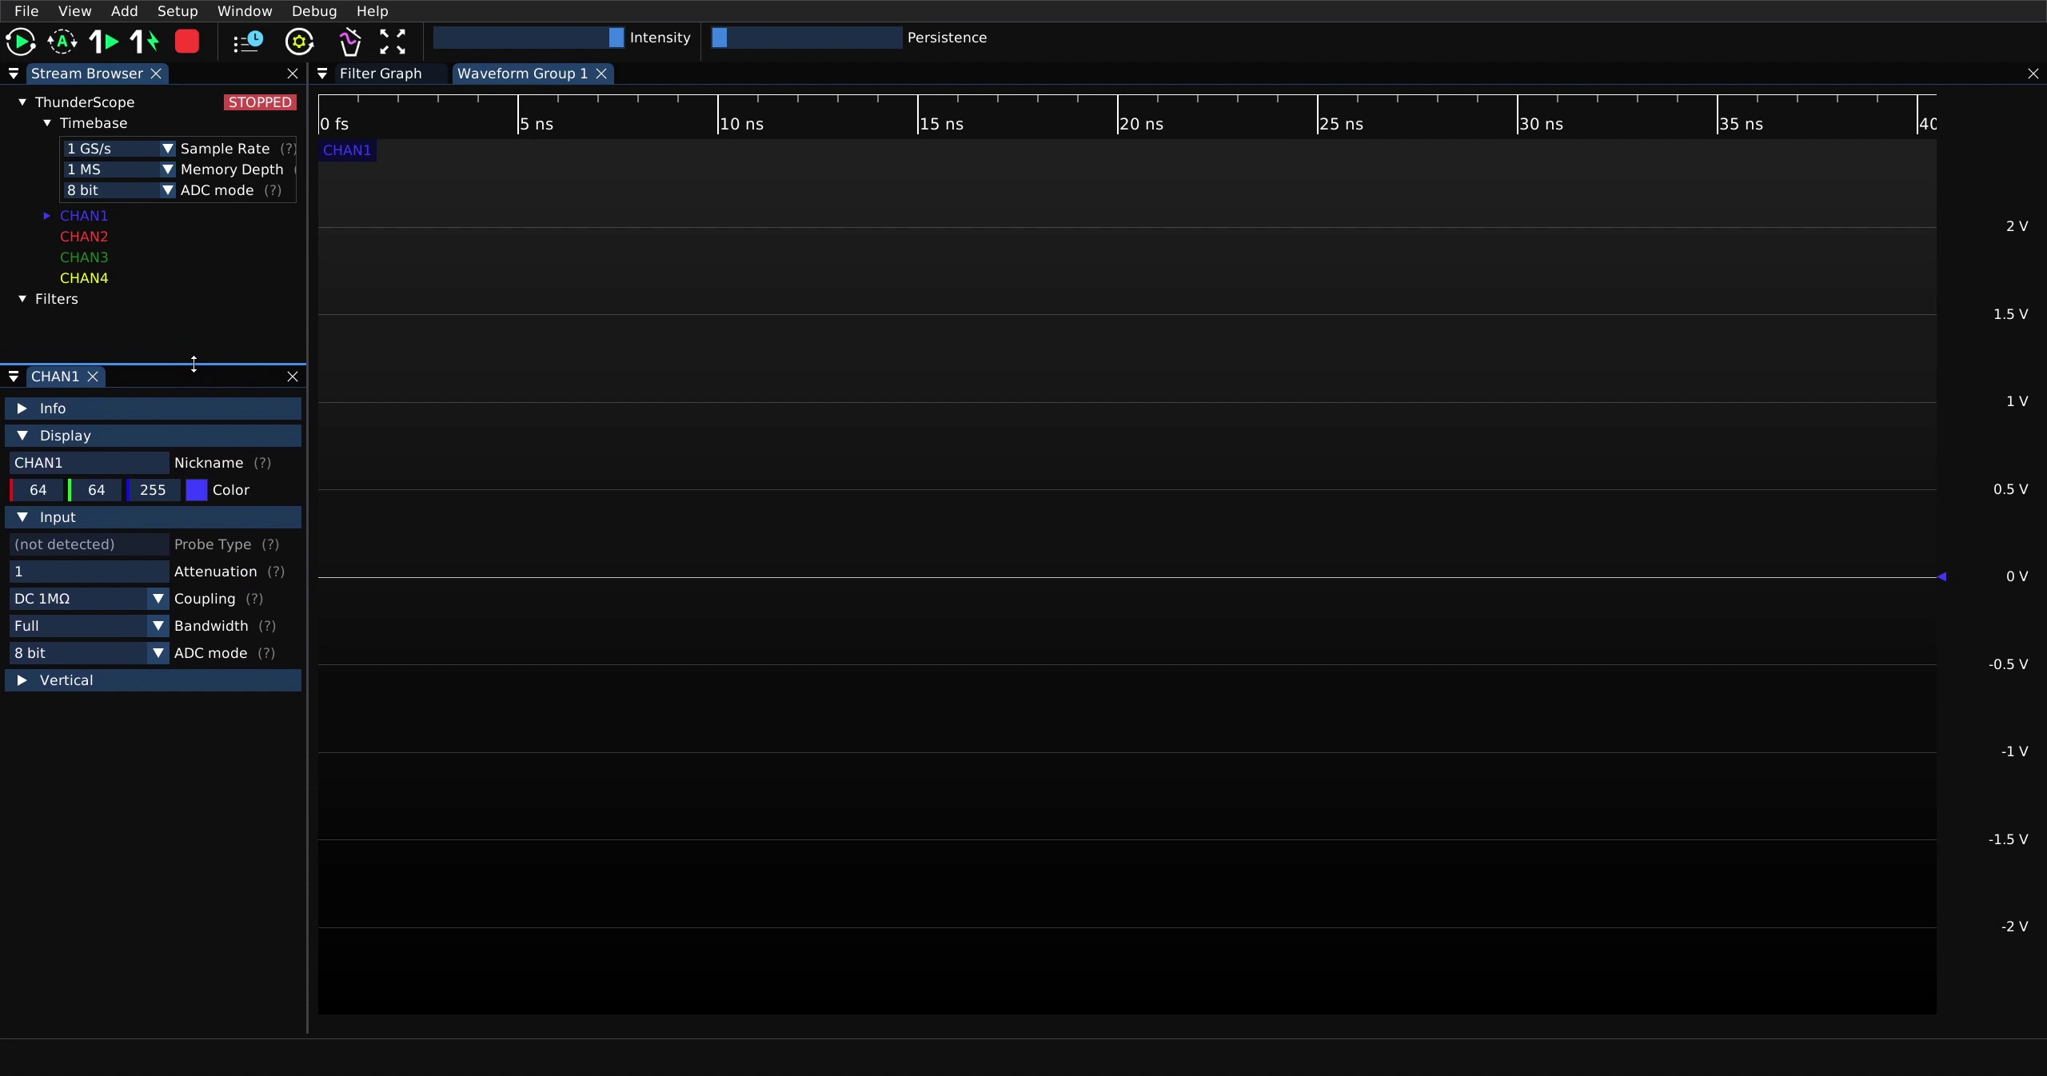The height and width of the screenshot is (1076, 2047).
Task: Collapse the Display section
Action: (153, 436)
